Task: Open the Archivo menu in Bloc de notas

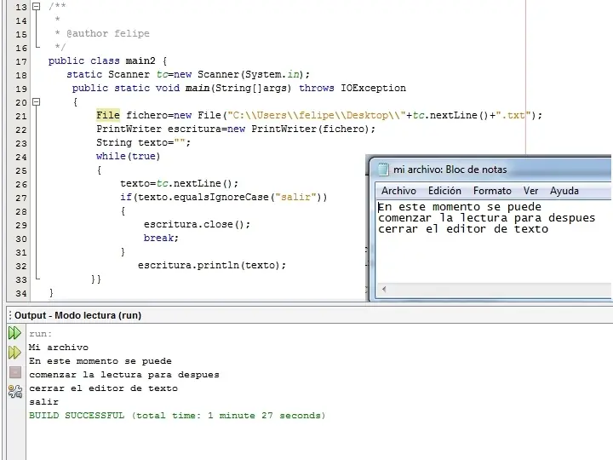Action: (398, 191)
